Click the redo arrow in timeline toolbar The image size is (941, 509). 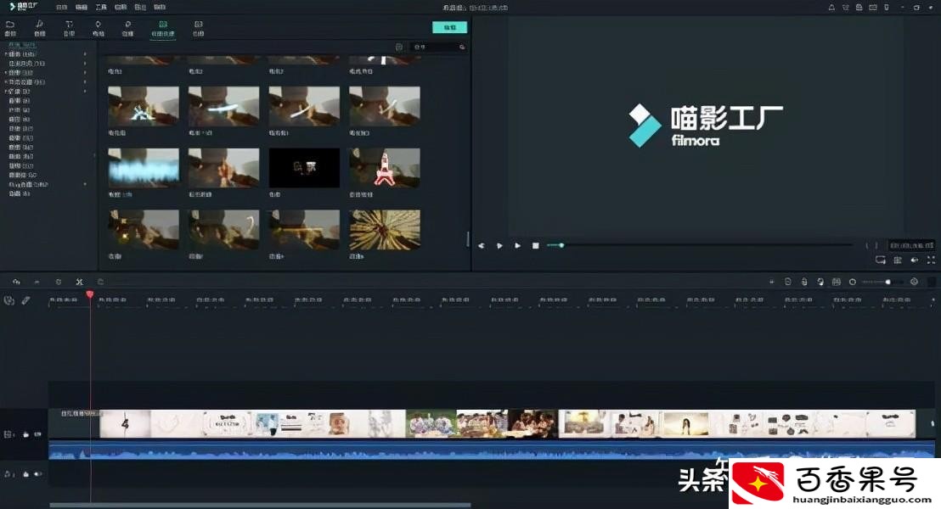tap(37, 282)
